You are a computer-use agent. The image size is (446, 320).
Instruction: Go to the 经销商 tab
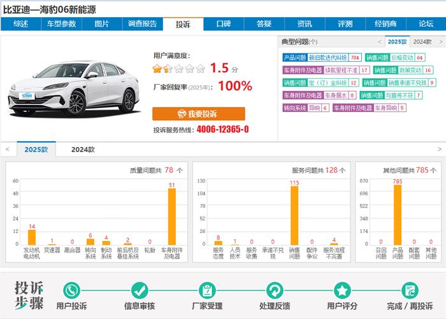tap(385, 24)
